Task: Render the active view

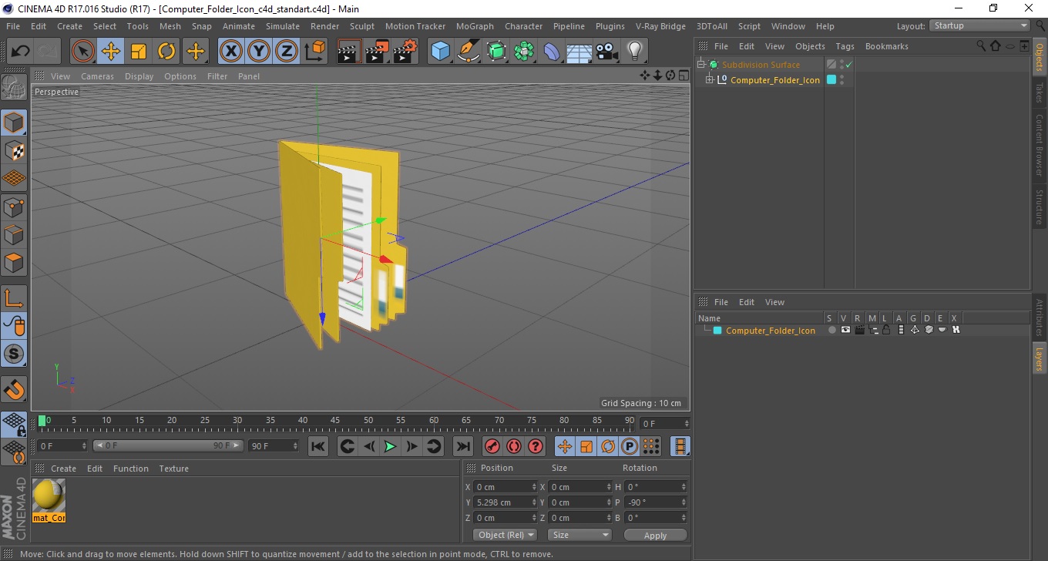Action: tap(349, 52)
